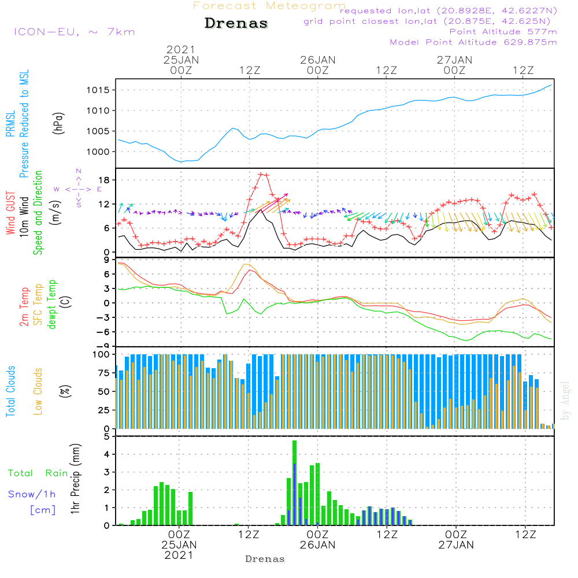Click the Speed and Direction legend label
Image resolution: width=578 pixels, height=578 pixels.
[38, 213]
